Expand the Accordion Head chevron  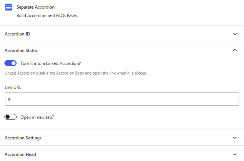(x=235, y=155)
